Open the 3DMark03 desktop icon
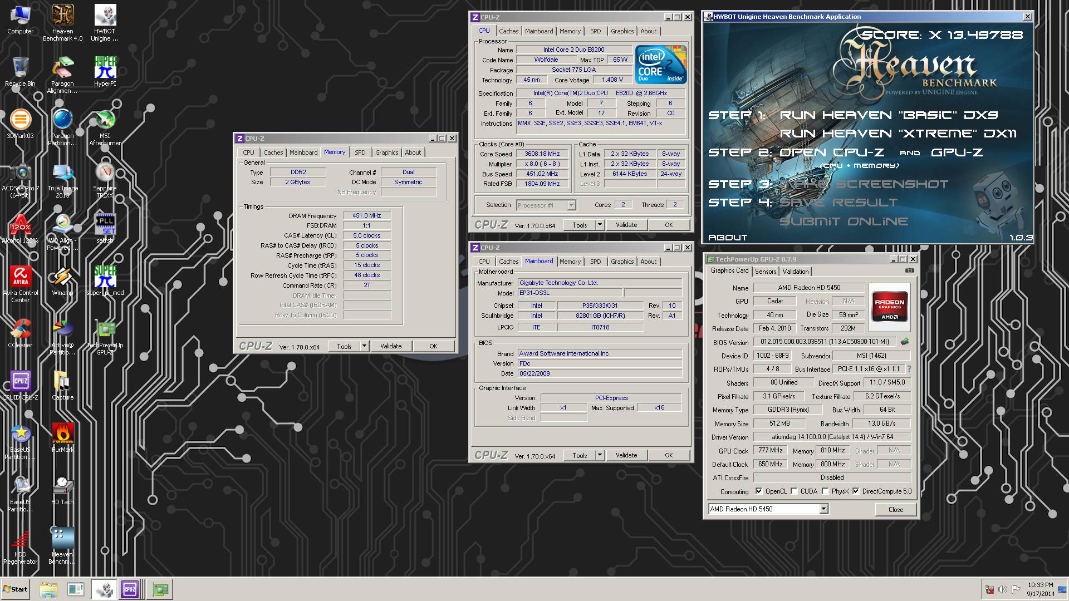This screenshot has height=601, width=1069. (20, 124)
